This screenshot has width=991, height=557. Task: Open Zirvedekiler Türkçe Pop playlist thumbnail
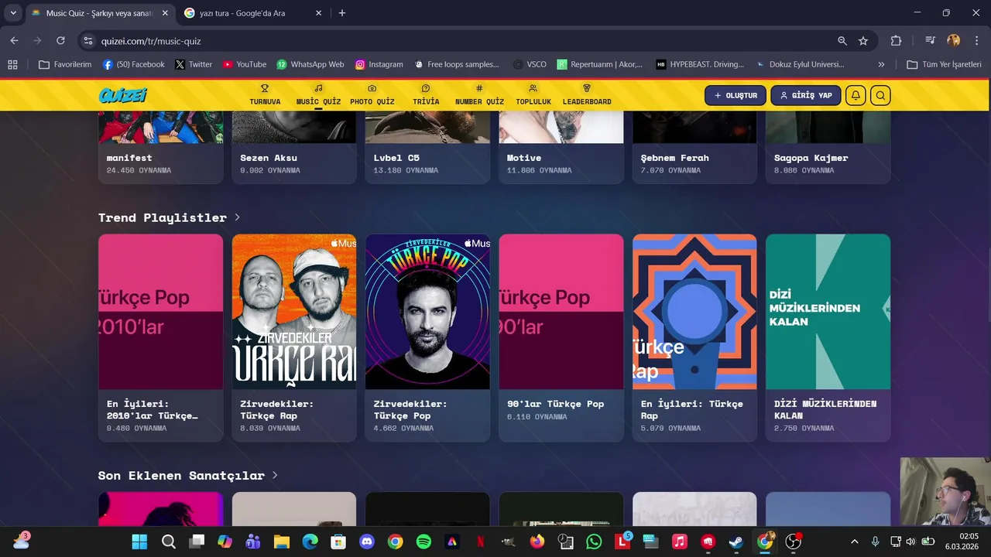pyautogui.click(x=427, y=312)
